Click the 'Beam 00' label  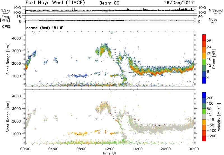pyautogui.click(x=109, y=3)
